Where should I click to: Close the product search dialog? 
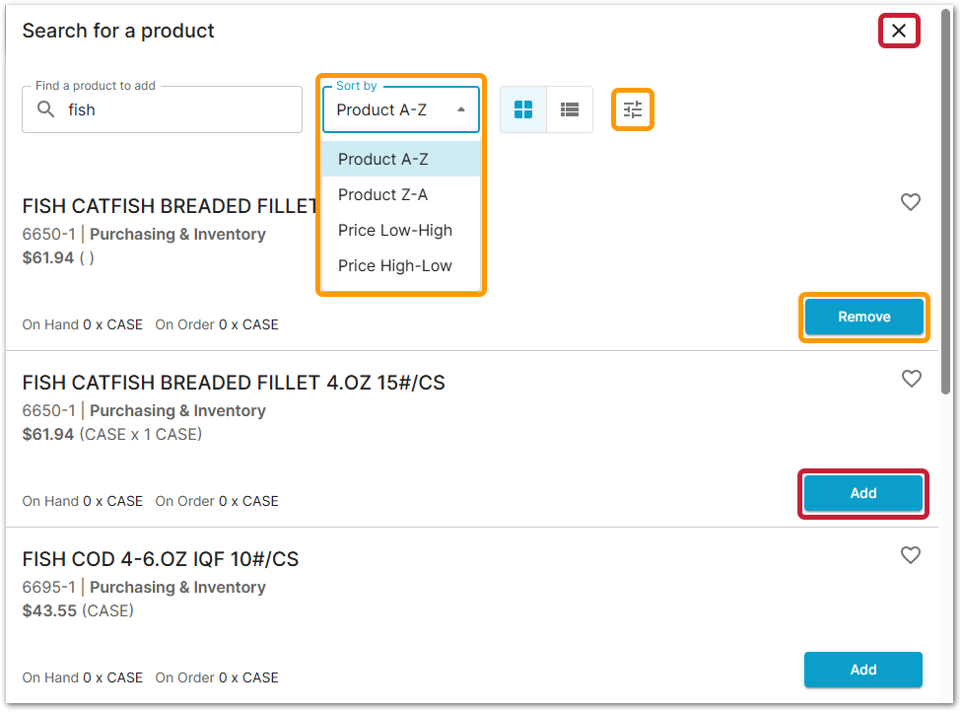click(899, 31)
